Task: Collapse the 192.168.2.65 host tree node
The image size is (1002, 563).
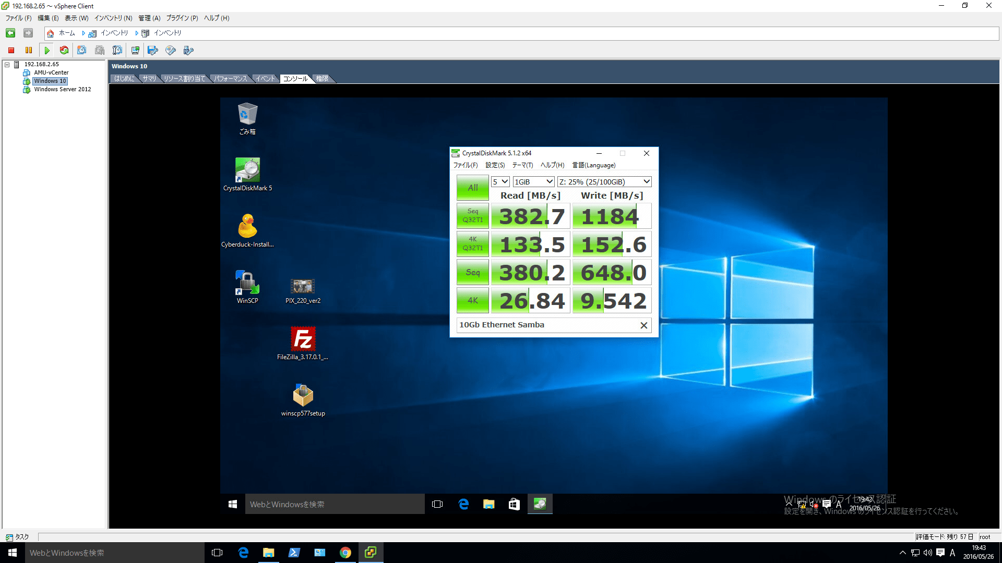Action: 7,65
